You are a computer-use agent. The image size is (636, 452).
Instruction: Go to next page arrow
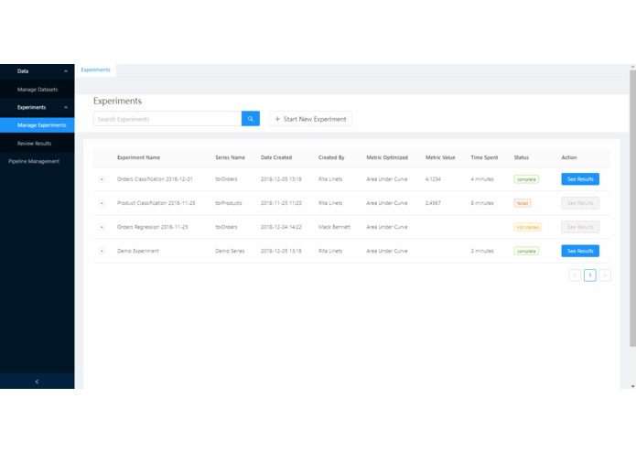click(x=605, y=275)
